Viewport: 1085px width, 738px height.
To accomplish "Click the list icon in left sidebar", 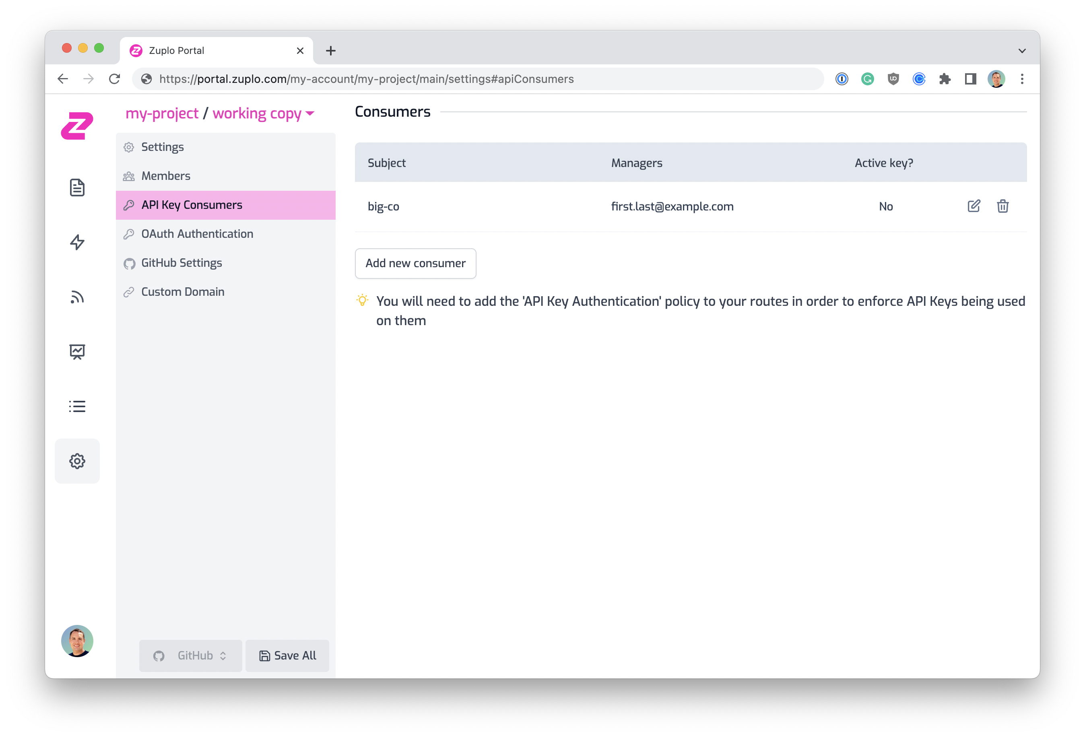I will click(x=77, y=406).
